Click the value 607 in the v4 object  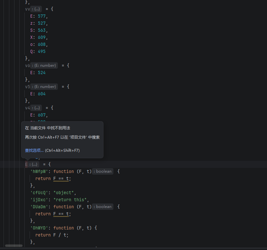[x=42, y=115]
